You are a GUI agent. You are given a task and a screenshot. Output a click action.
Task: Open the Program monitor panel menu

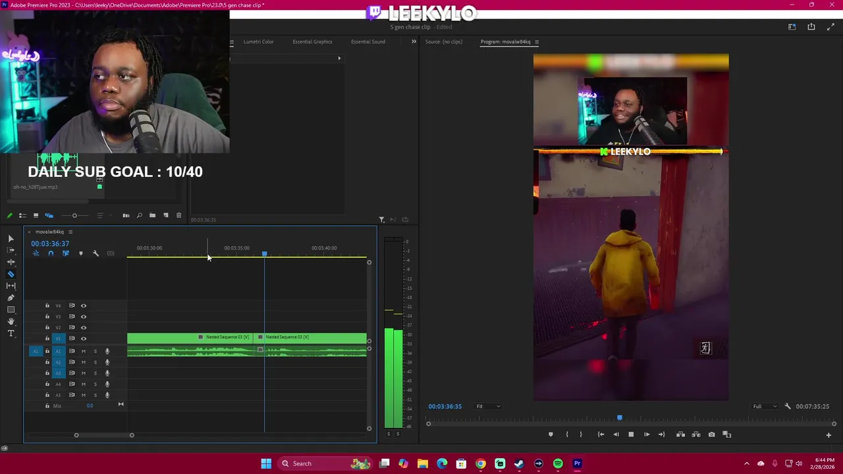pos(537,42)
